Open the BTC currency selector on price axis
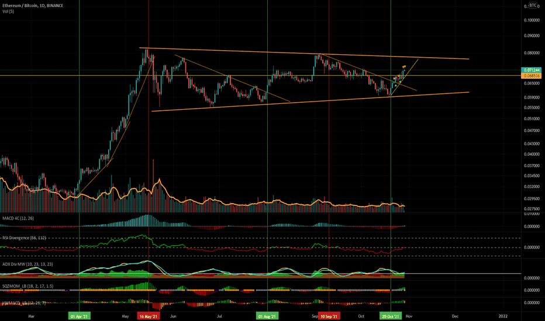The image size is (545, 321). click(x=533, y=5)
